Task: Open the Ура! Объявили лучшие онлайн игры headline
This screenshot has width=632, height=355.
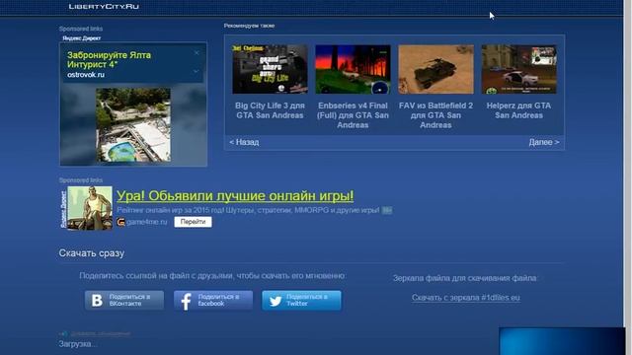Action: click(235, 196)
